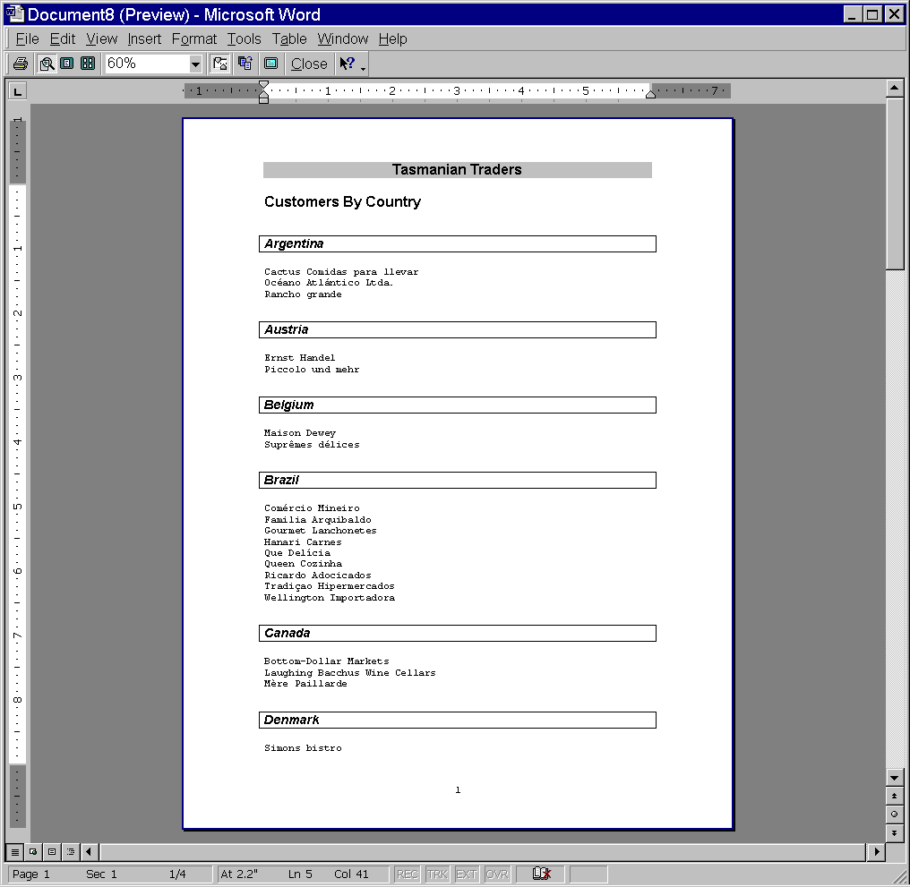This screenshot has width=910, height=887.
Task: Click vertical scrollbar down arrow
Action: point(895,778)
